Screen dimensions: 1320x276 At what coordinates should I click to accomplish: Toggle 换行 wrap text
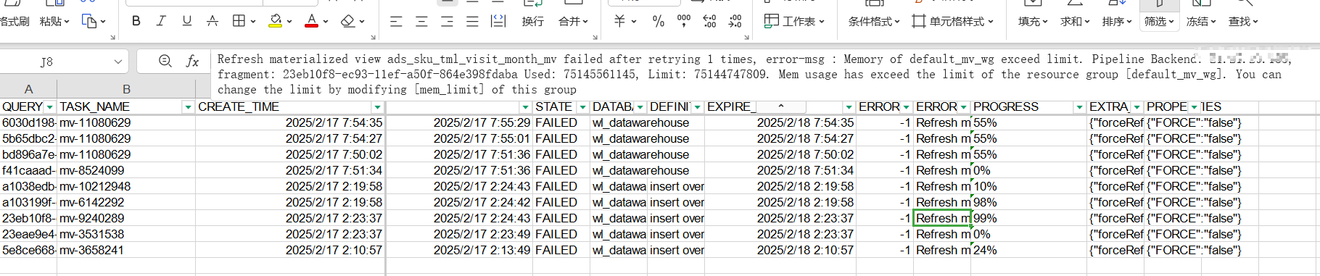tap(532, 22)
